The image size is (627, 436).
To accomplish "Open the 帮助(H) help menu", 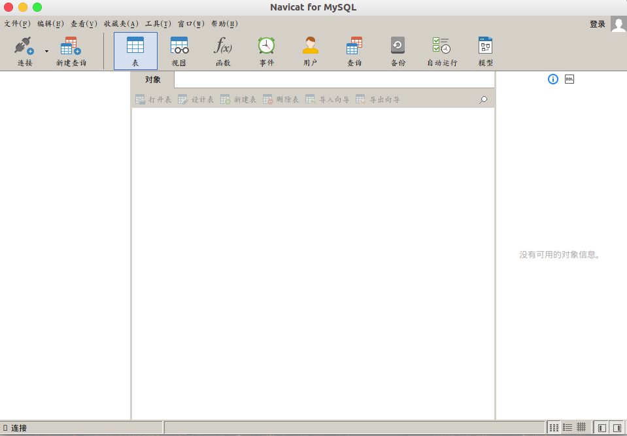I will (x=224, y=24).
